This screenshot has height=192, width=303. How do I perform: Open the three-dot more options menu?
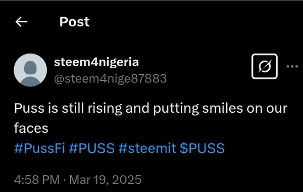point(292,66)
